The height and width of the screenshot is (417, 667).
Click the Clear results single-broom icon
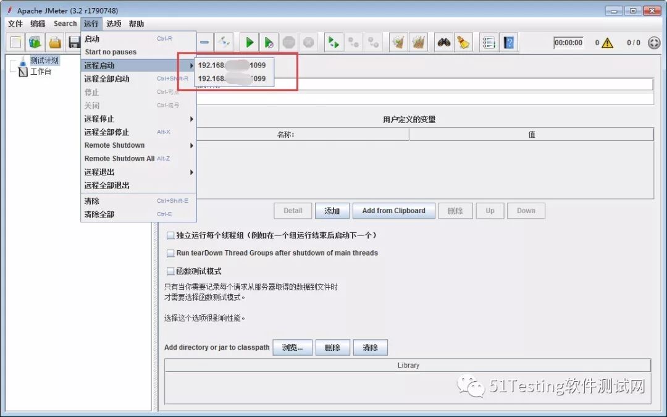point(398,42)
